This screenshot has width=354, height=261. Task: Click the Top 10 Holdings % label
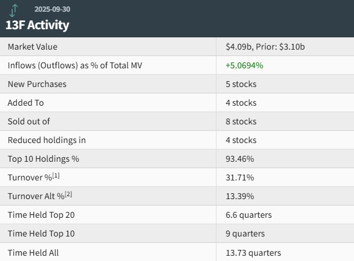pos(43,159)
